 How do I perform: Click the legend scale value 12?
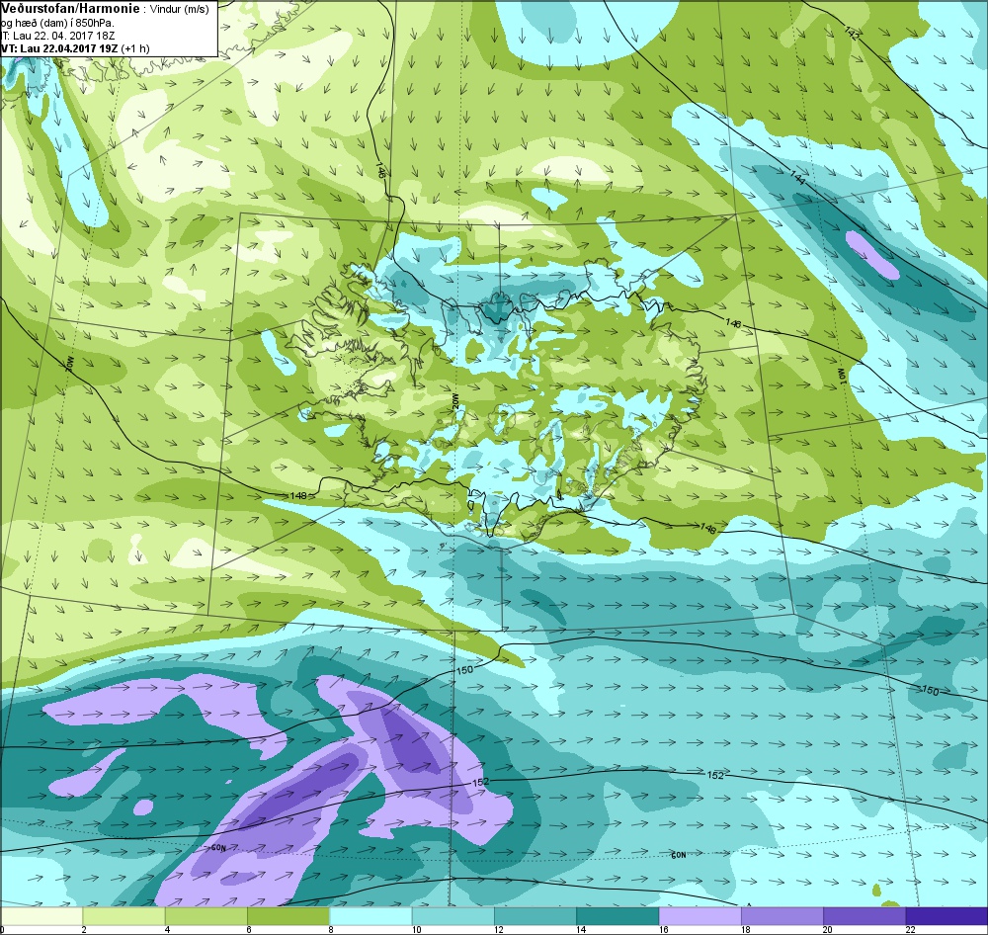pyautogui.click(x=498, y=929)
